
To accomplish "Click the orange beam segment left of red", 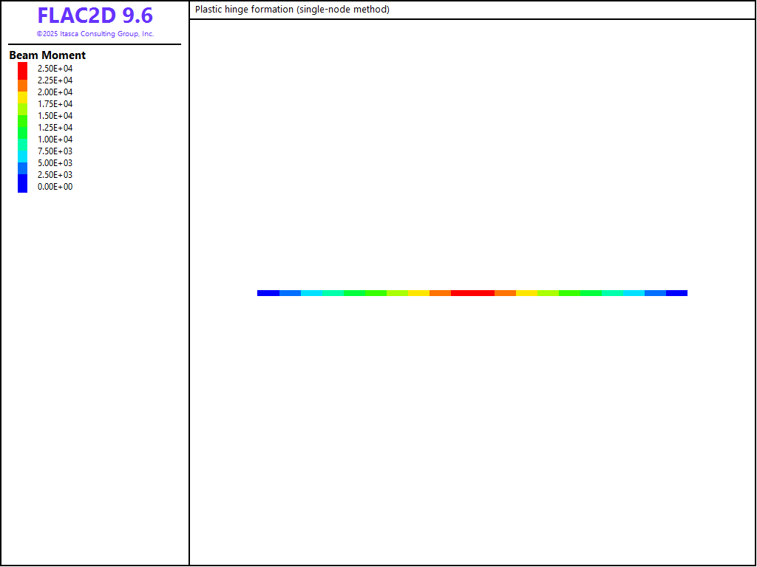I will pos(440,293).
